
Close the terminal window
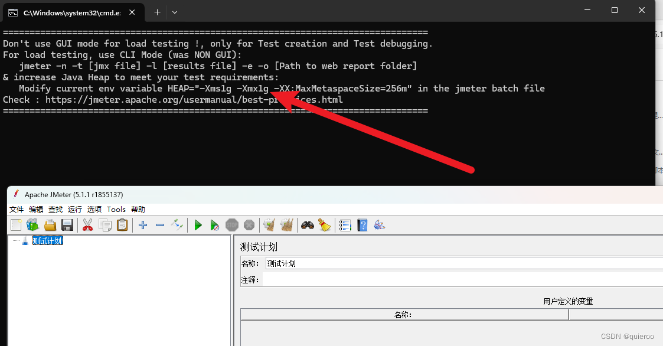pos(641,10)
